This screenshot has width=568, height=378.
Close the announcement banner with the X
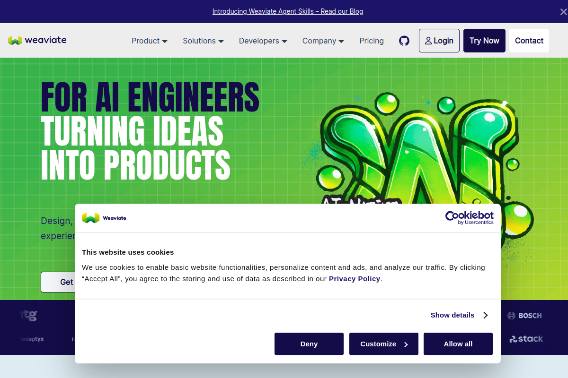tap(563, 12)
